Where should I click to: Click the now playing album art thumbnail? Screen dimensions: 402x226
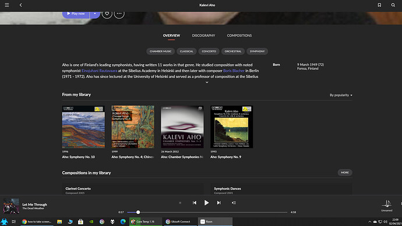click(x=11, y=206)
